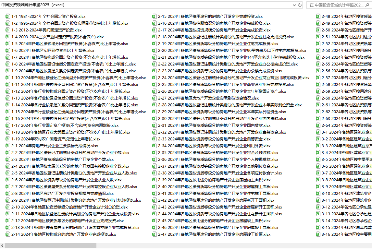Click the icon for 1-12 2024年各行业按构成分固定资产投资
Screen dimensions: 372x250
[x=7, y=91]
